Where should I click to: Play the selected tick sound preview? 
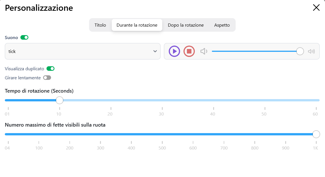[174, 51]
